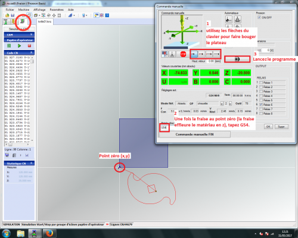The image size is (298, 238).
Task: Toggle the Relais 2 checkbox
Action: [x=261, y=87]
